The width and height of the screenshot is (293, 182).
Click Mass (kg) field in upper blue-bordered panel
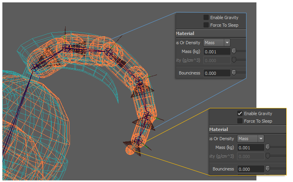click(x=217, y=52)
